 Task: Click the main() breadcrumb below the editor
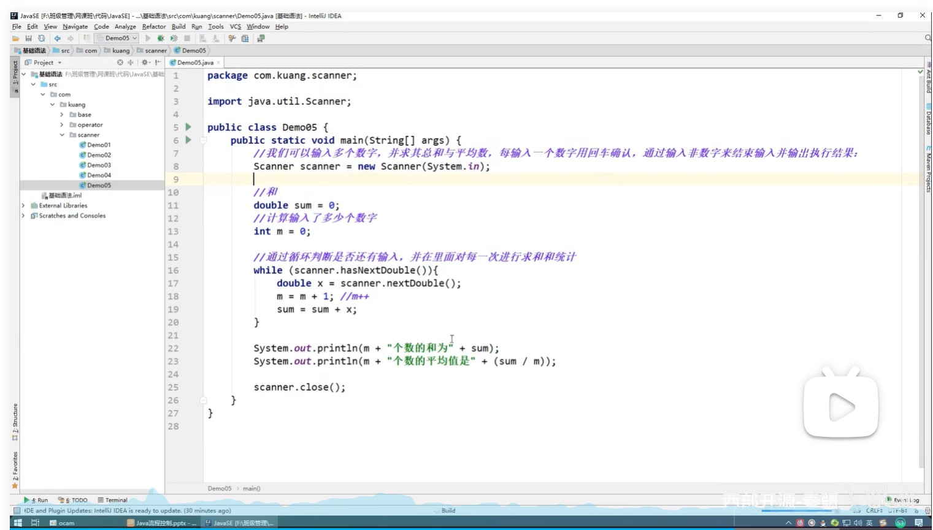tap(251, 488)
